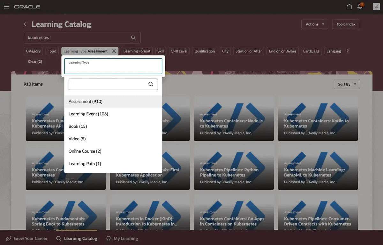The height and width of the screenshot is (245, 383).
Task: Click the Topic Index button
Action: coord(346,24)
